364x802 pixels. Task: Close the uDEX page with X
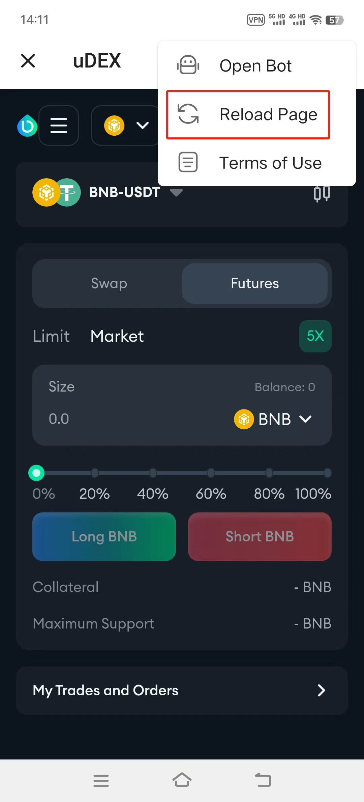[x=28, y=61]
